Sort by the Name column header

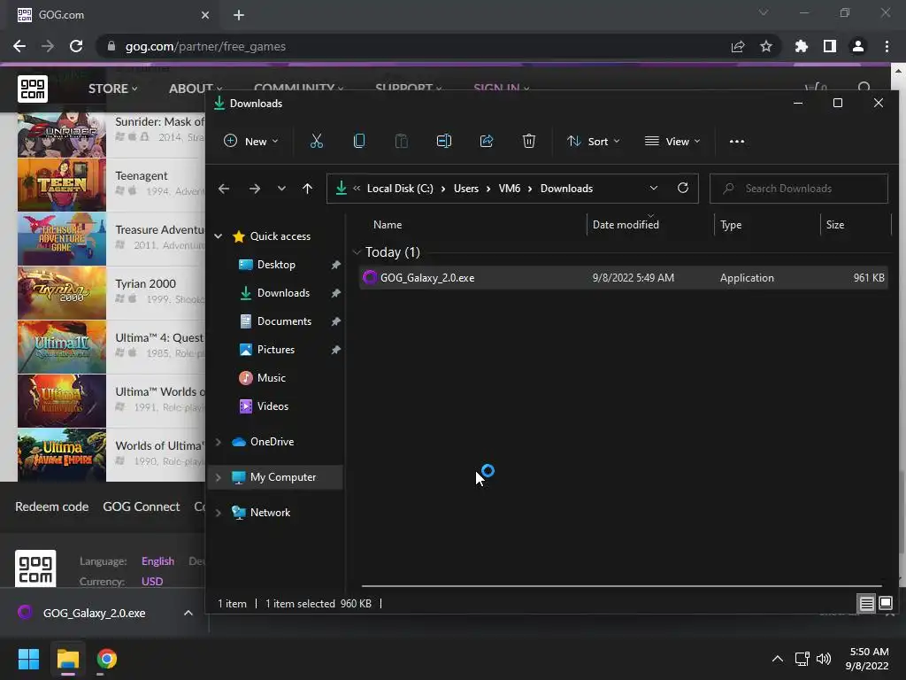click(x=388, y=224)
